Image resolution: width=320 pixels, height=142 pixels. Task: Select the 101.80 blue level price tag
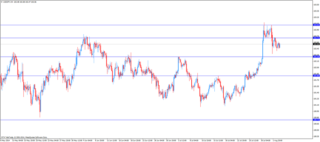[x=316, y=76]
